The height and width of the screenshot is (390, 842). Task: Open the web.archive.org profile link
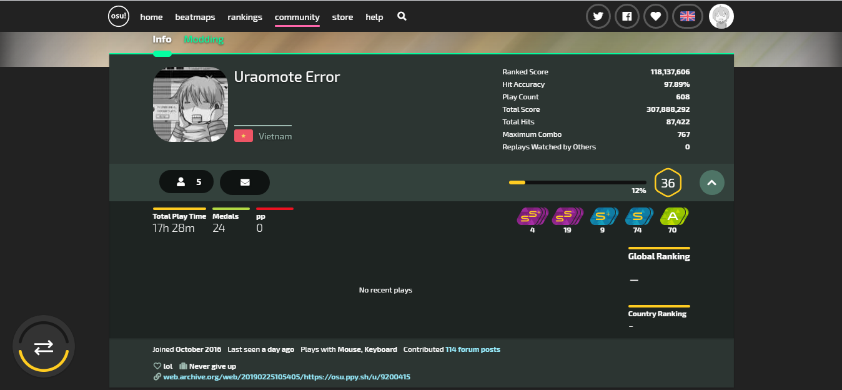(x=287, y=377)
